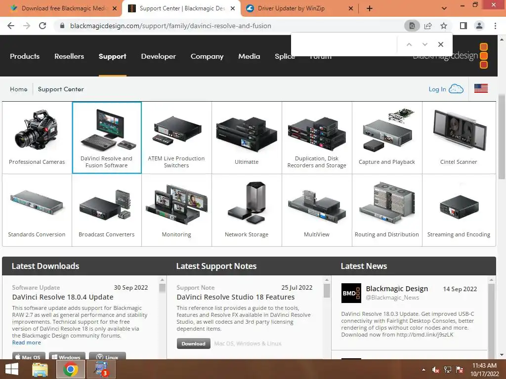Open the tab search dropdown arrow
This screenshot has width=506, height=379.
444,8
